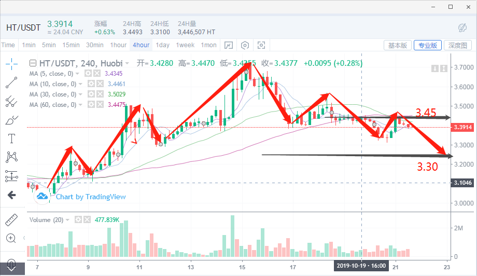Remove the MA 10 indicator
Screen dimensions: 477x276
(x=100, y=84)
